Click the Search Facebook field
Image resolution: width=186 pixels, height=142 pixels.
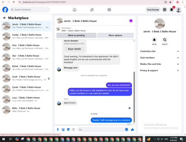[x=30, y=10]
